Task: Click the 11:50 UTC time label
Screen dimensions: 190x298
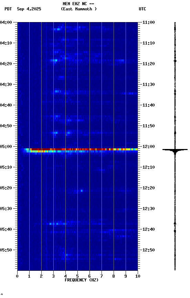Action: click(x=149, y=126)
